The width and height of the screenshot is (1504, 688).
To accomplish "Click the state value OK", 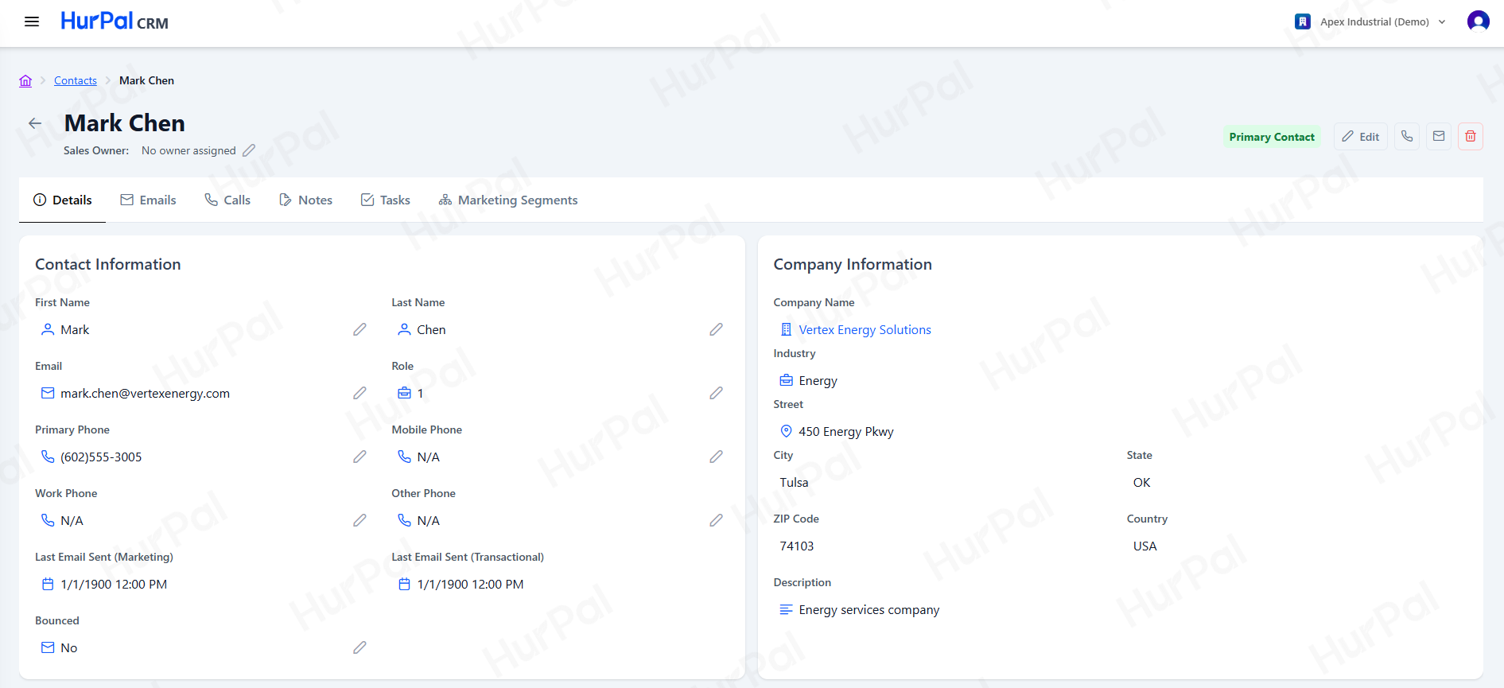I will 1141,482.
